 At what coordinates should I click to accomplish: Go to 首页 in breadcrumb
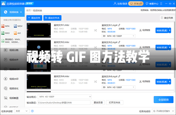[28, 11]
